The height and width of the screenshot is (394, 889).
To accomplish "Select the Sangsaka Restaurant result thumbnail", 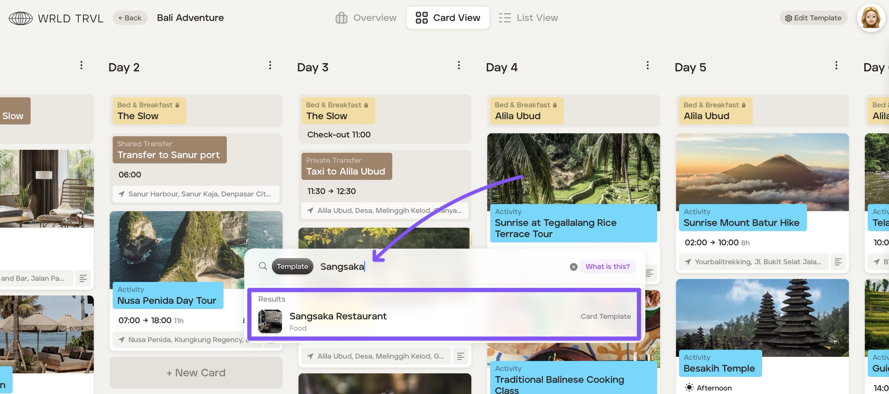I will click(270, 321).
